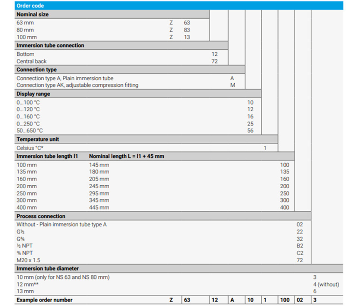Click '02' in the example order row
The width and height of the screenshot is (358, 306).
coord(300,300)
